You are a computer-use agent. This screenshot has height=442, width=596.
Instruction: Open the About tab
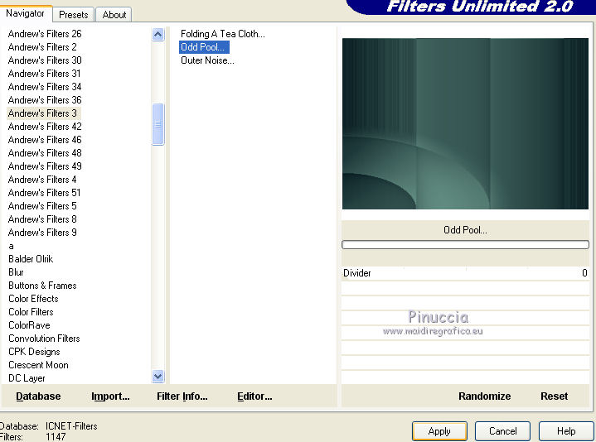pos(114,15)
